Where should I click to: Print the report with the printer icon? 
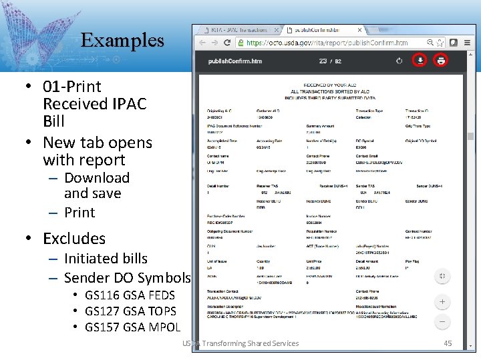(441, 61)
